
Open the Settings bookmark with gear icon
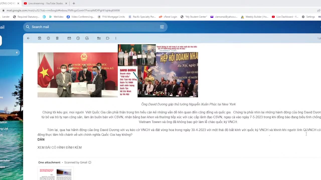[308, 17]
